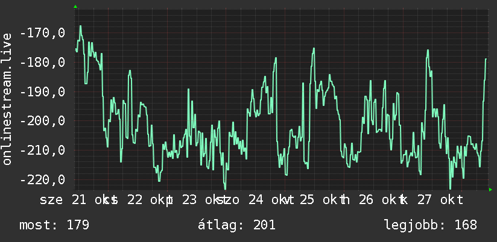The width and height of the screenshot is (497, 242).
Task: Click the green arrow atop the Y-axis
Action: point(75,7)
